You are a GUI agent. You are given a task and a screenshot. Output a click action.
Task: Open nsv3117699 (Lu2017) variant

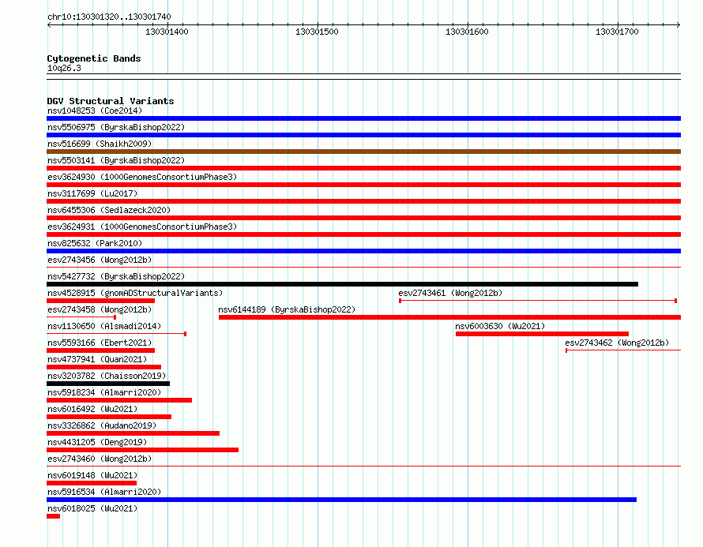(x=92, y=193)
